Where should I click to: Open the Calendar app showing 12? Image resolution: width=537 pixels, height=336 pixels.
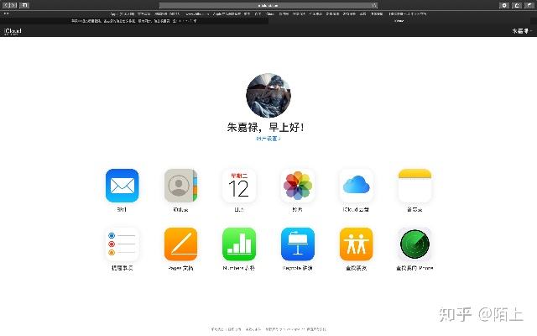pos(239,186)
